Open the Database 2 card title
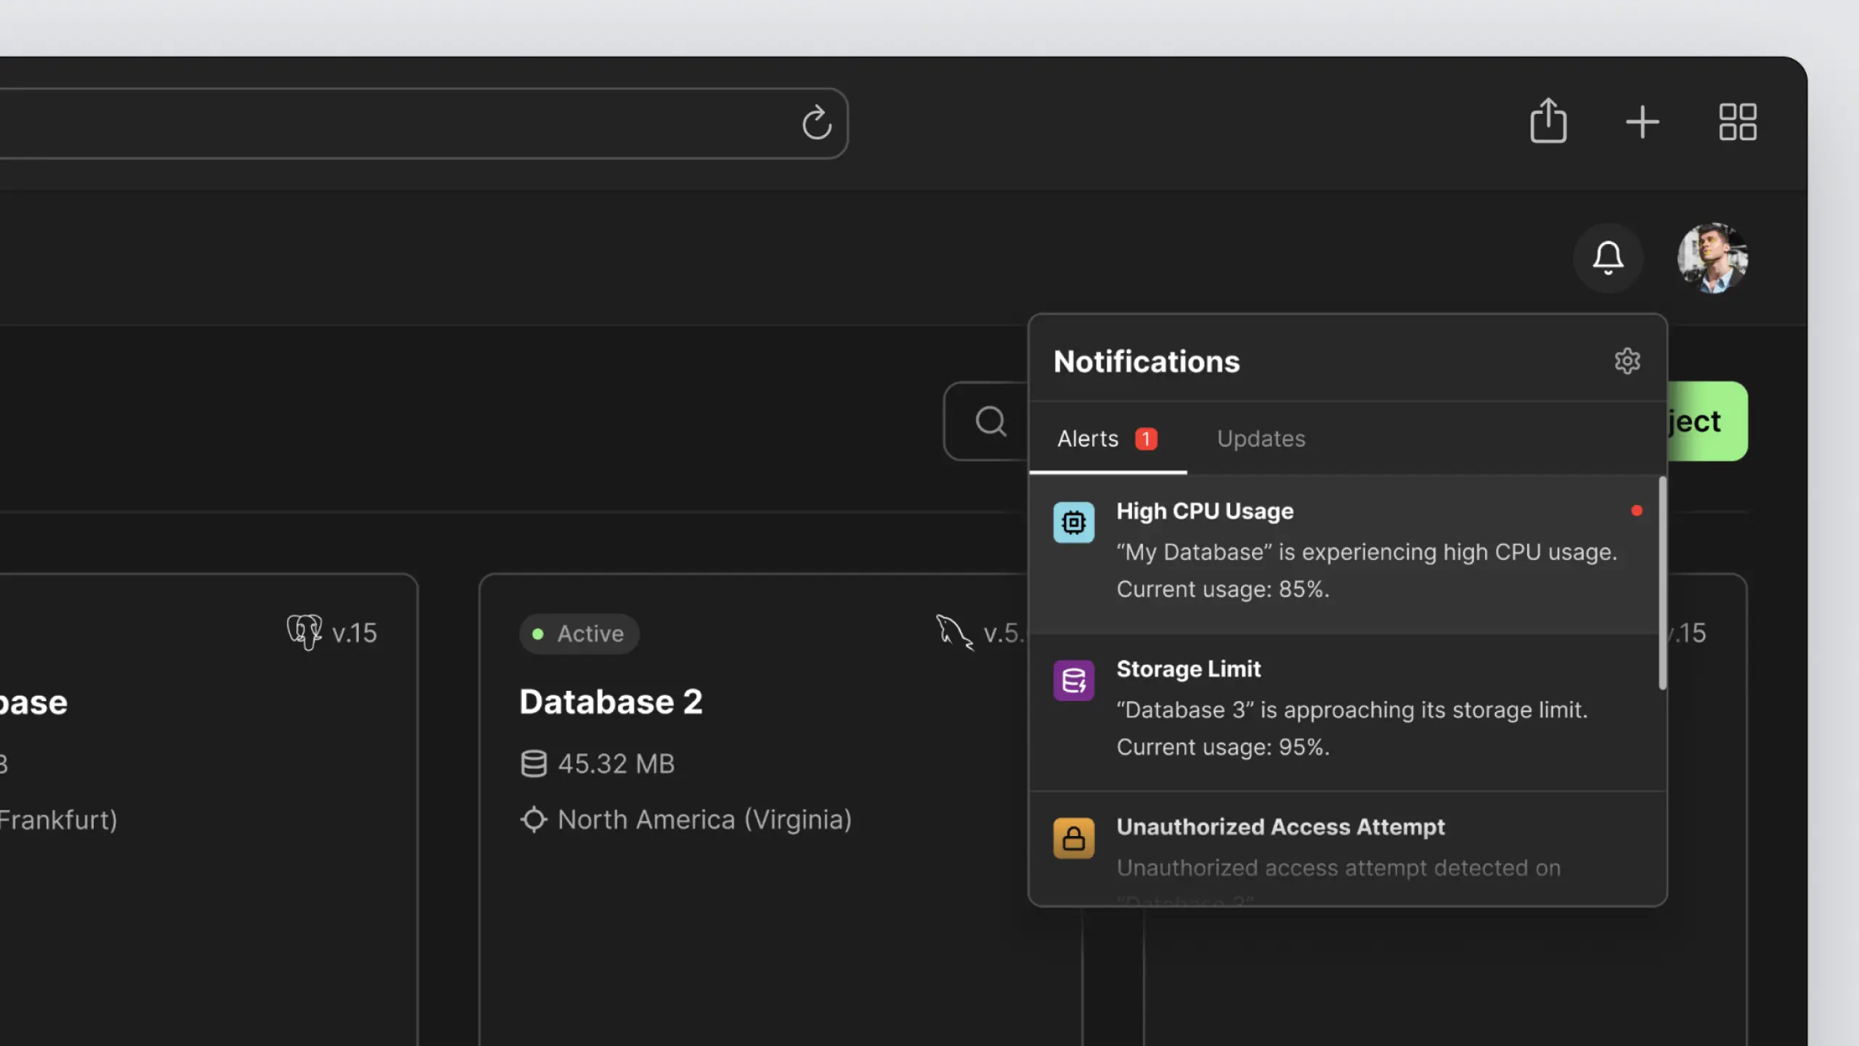The width and height of the screenshot is (1859, 1046). (611, 702)
